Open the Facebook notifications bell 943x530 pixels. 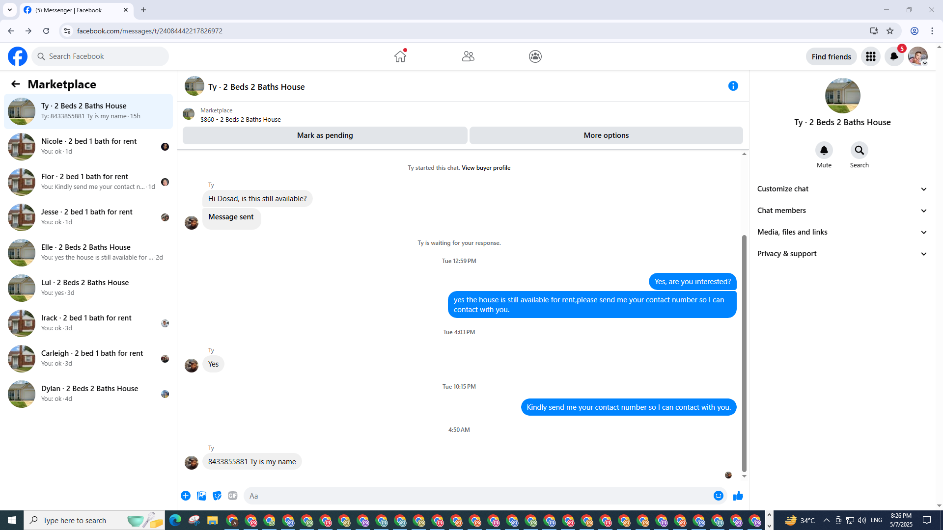[894, 56]
